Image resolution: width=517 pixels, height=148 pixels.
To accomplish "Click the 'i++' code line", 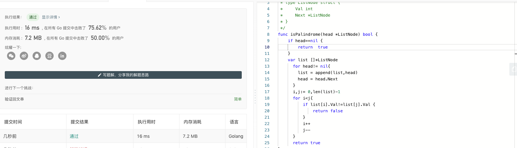I will coord(307,124).
